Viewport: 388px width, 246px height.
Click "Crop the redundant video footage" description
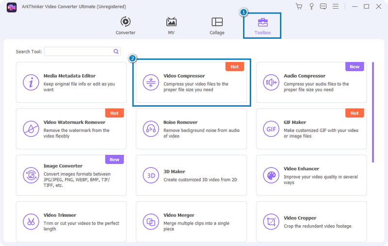(318, 226)
